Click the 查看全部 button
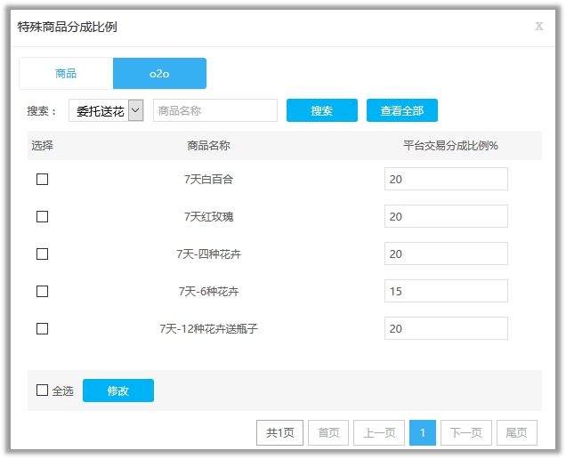 click(401, 111)
